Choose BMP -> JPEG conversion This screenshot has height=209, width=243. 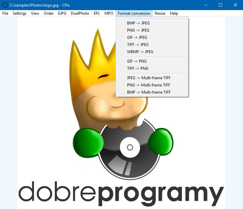[152, 23]
